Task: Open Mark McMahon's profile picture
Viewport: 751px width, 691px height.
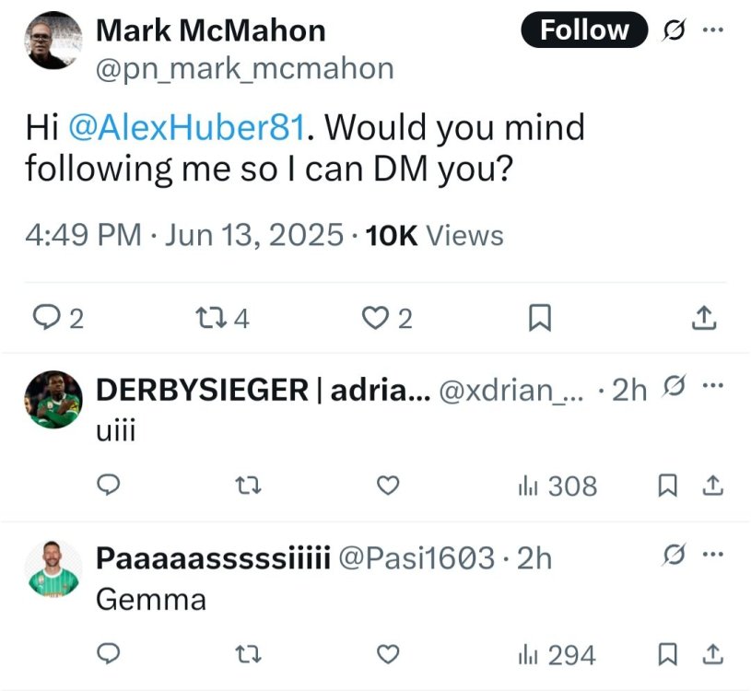Action: tap(52, 41)
